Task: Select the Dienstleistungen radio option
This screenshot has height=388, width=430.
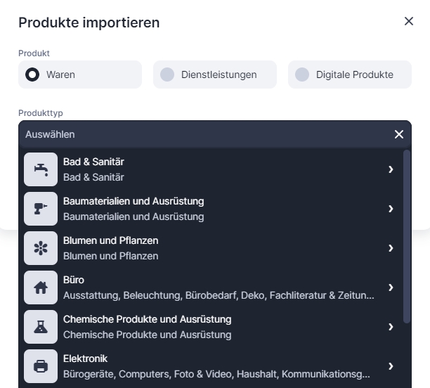Action: pyautogui.click(x=167, y=75)
